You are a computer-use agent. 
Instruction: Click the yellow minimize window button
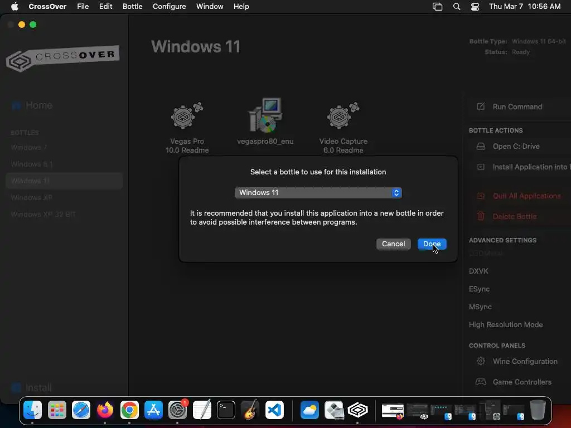(x=22, y=25)
